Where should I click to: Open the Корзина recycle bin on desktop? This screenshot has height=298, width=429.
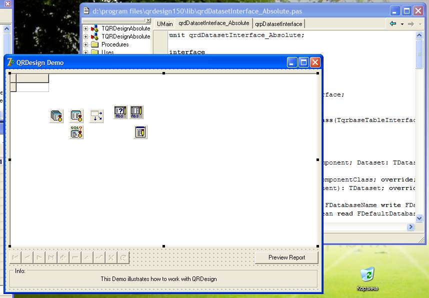click(367, 278)
